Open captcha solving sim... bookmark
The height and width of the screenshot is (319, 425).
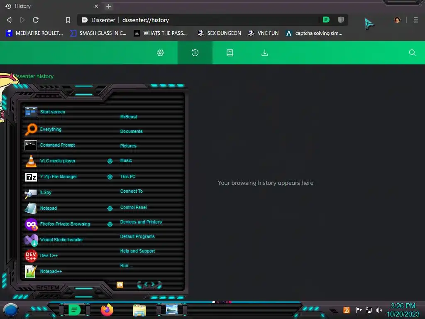click(x=315, y=33)
